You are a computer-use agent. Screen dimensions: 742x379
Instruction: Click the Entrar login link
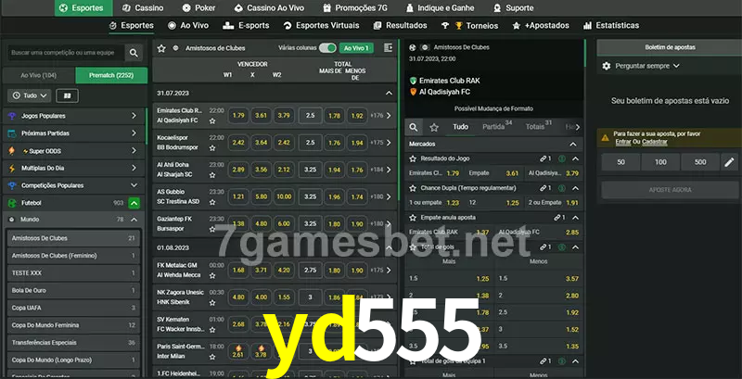pos(622,142)
